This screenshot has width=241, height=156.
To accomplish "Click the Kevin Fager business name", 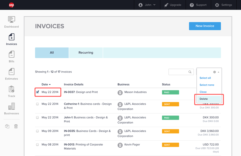I will click(132, 144).
